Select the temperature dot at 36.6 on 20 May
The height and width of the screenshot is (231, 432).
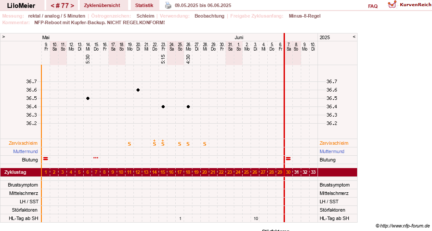pyautogui.click(x=138, y=90)
